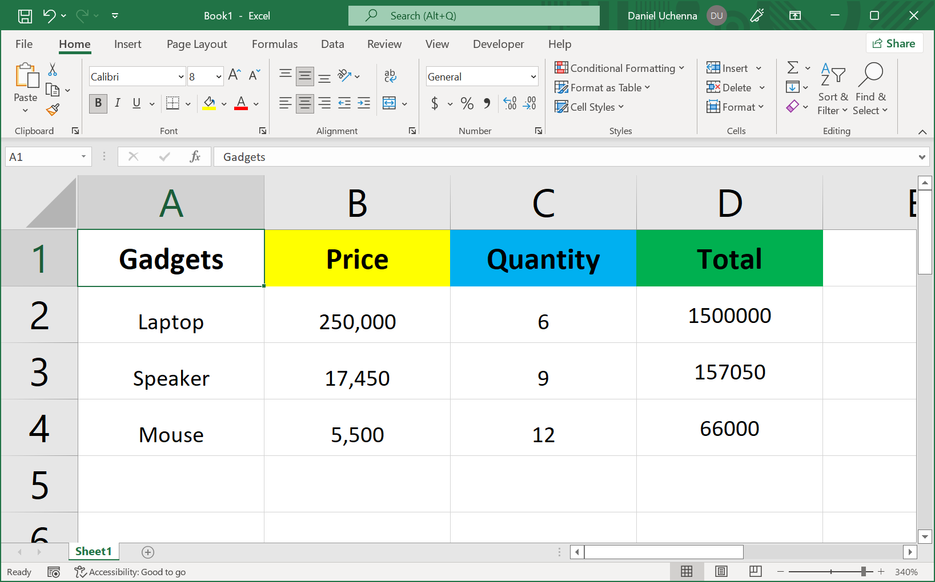The height and width of the screenshot is (582, 935).
Task: Expand the Borders options
Action: (188, 103)
